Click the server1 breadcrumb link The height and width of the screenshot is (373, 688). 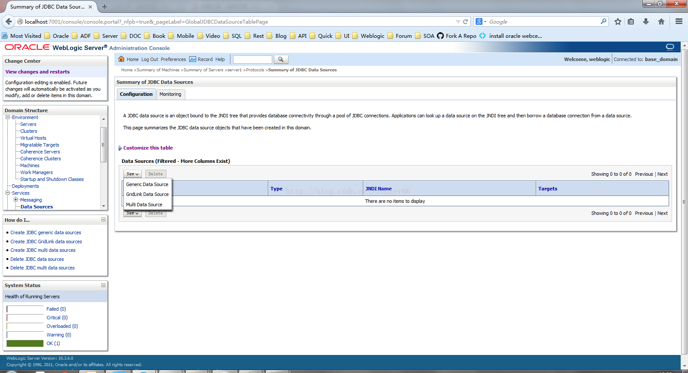point(234,70)
